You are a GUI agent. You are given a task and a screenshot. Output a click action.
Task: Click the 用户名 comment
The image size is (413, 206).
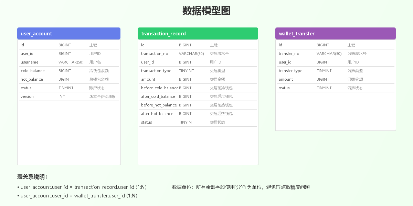[95, 62]
